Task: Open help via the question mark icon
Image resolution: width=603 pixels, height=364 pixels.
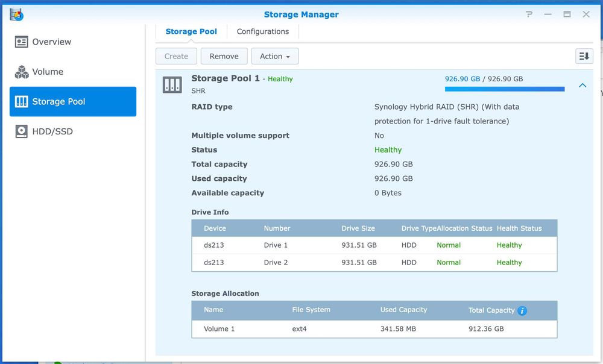Action: coord(529,14)
